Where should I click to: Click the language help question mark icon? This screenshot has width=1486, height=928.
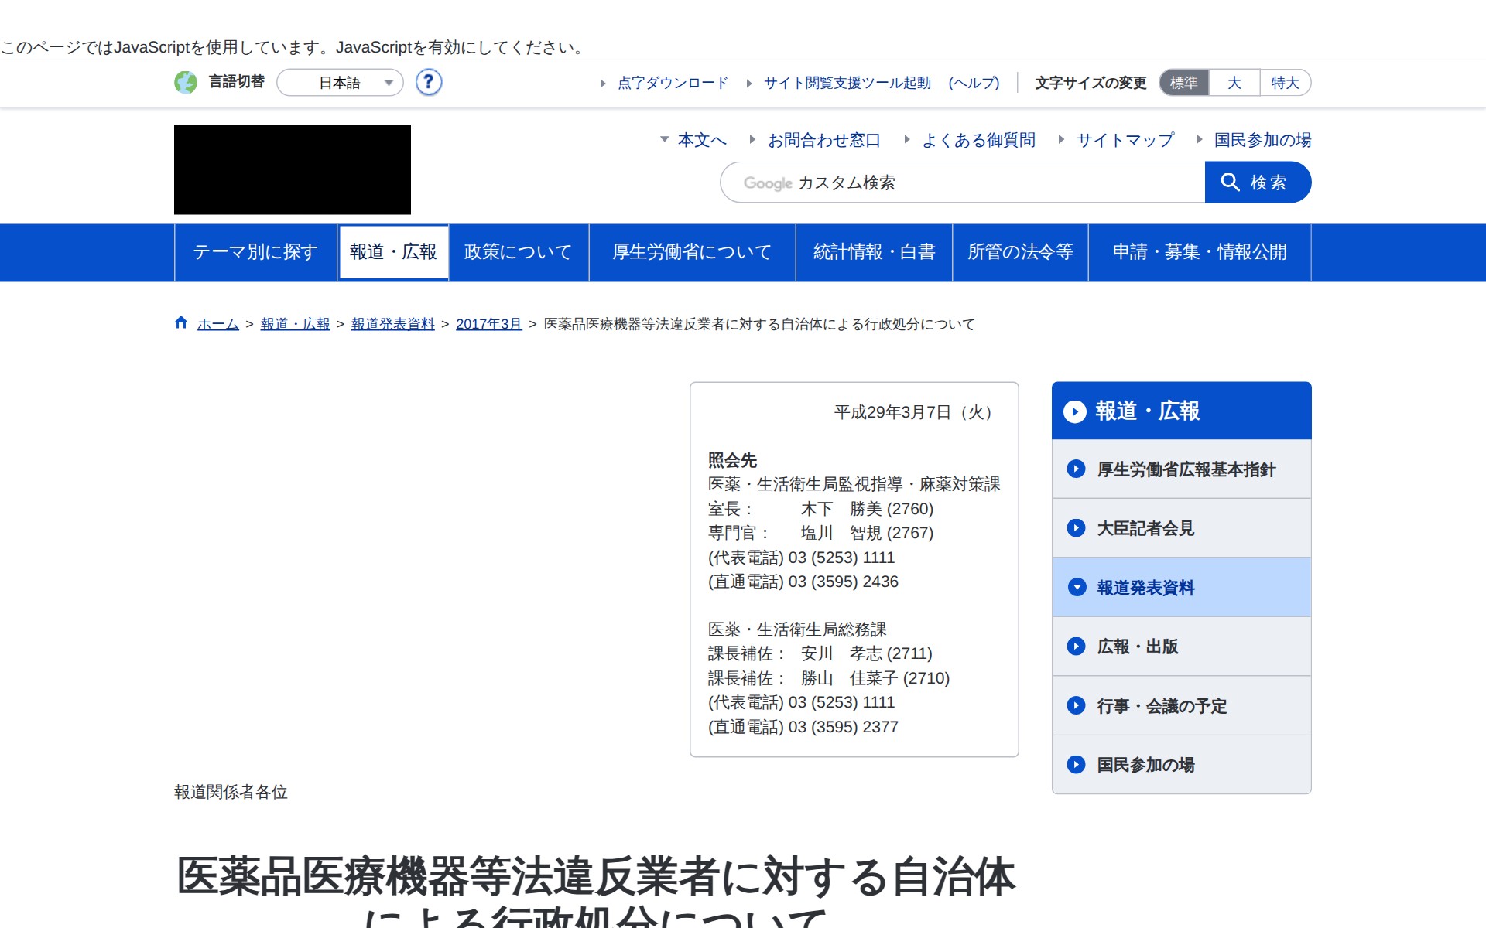point(428,82)
